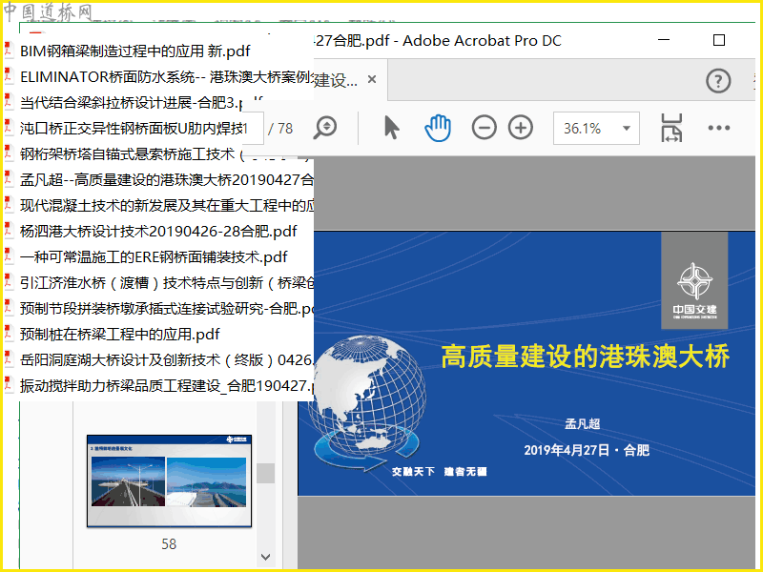
Task: Select file 杨泗港大桥设计技术20190426-28合肥.pdf
Action: point(158,231)
